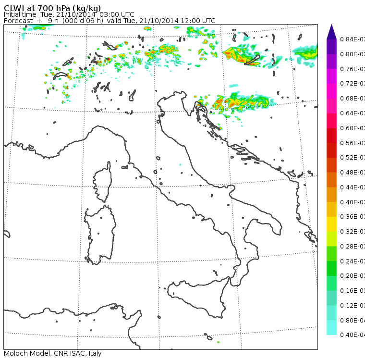The width and height of the screenshot is (365, 360).
Task: Click Sardinia island on the map
Action: pyautogui.click(x=100, y=236)
